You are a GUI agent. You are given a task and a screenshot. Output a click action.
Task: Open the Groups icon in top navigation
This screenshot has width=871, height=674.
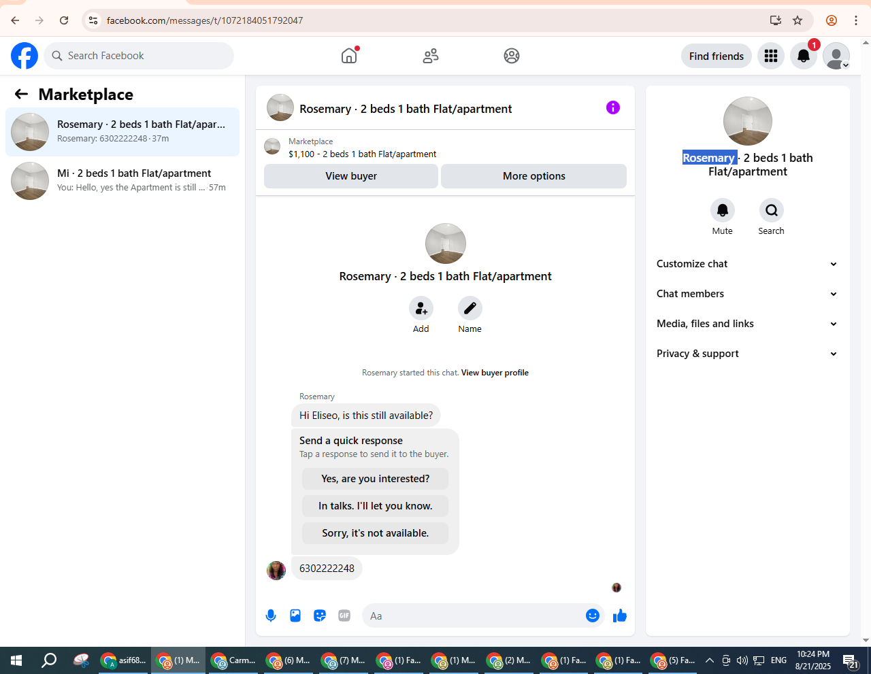(512, 56)
